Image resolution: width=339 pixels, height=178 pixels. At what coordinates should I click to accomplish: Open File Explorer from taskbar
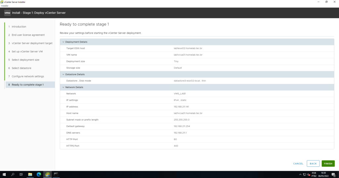[x=30, y=174]
